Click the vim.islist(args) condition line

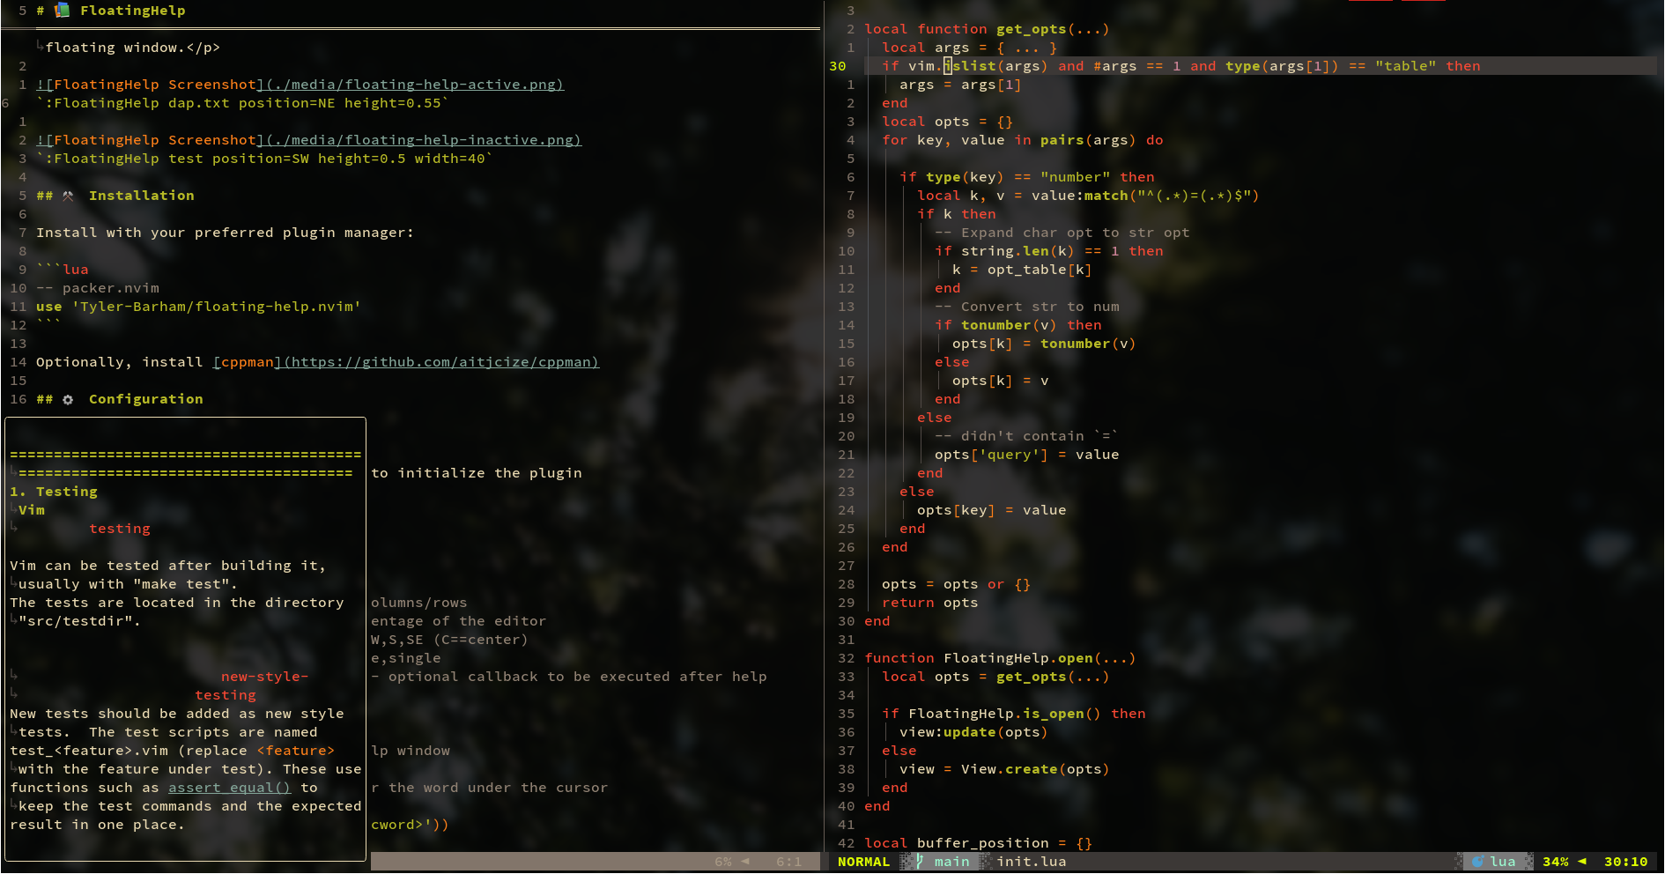[1180, 66]
